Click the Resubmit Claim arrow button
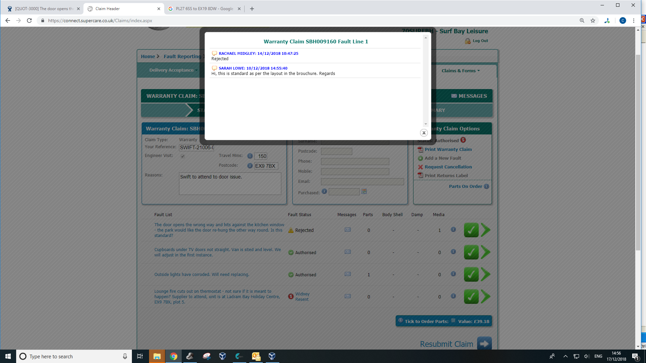This screenshot has height=363, width=646. 484,344
